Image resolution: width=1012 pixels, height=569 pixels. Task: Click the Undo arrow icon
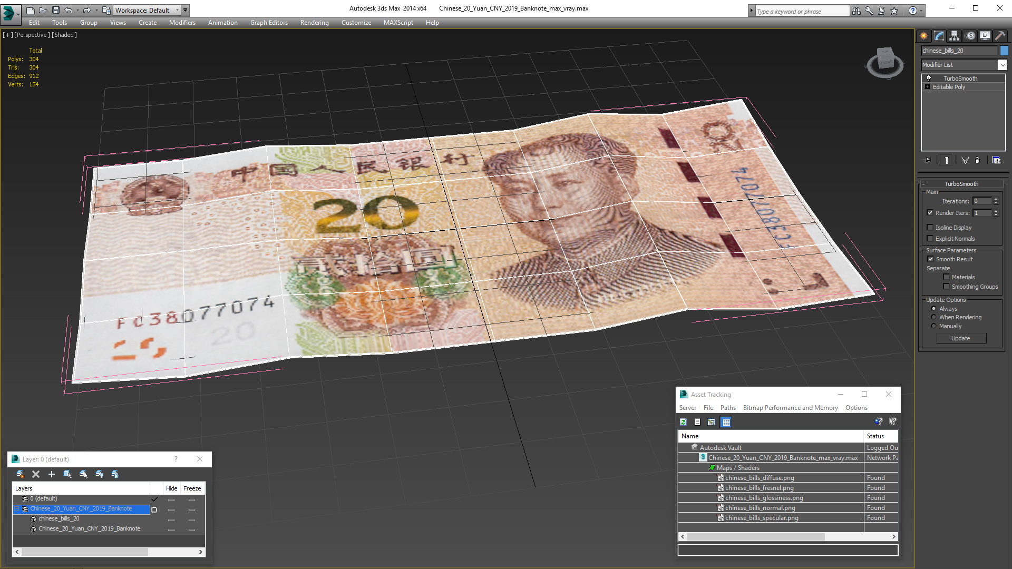pos(68,10)
